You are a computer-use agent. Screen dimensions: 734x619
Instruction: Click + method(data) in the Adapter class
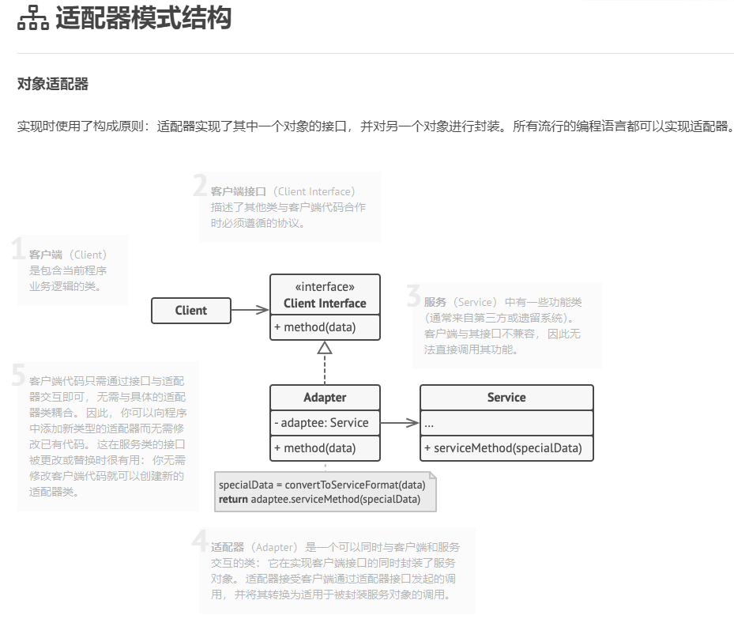coord(325,448)
